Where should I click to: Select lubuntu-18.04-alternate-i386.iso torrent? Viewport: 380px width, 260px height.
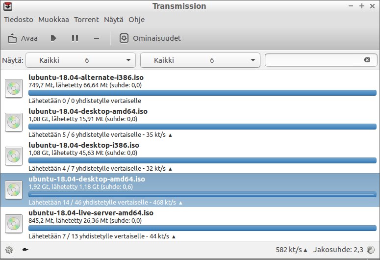(x=190, y=88)
